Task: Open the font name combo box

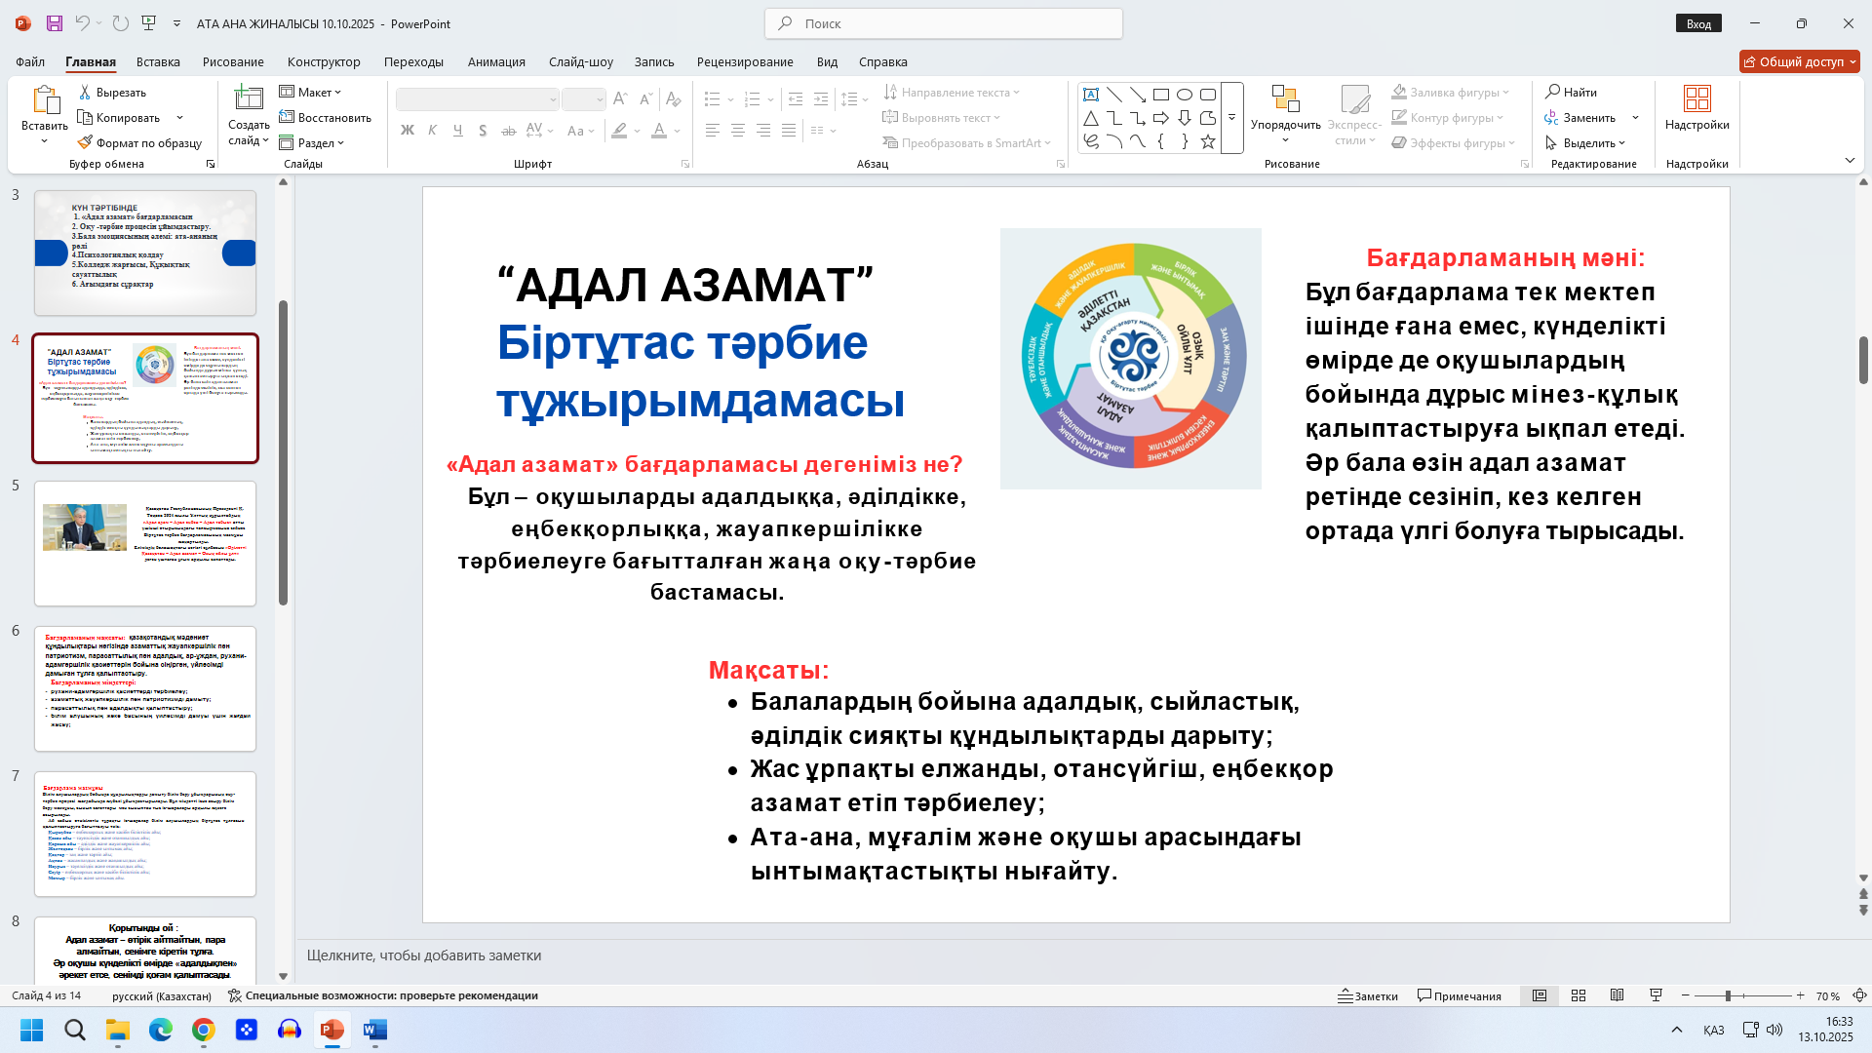Action: [x=477, y=99]
